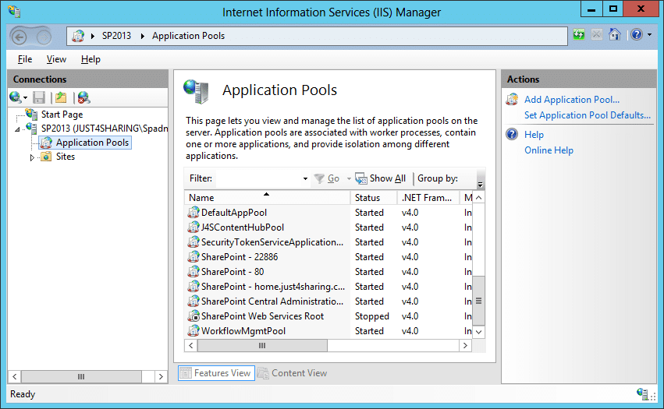Click inside the Filter text field
664x409 pixels.
pos(259,178)
